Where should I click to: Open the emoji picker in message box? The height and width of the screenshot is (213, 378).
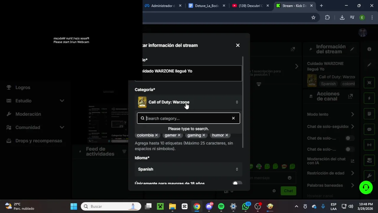coord(289,178)
